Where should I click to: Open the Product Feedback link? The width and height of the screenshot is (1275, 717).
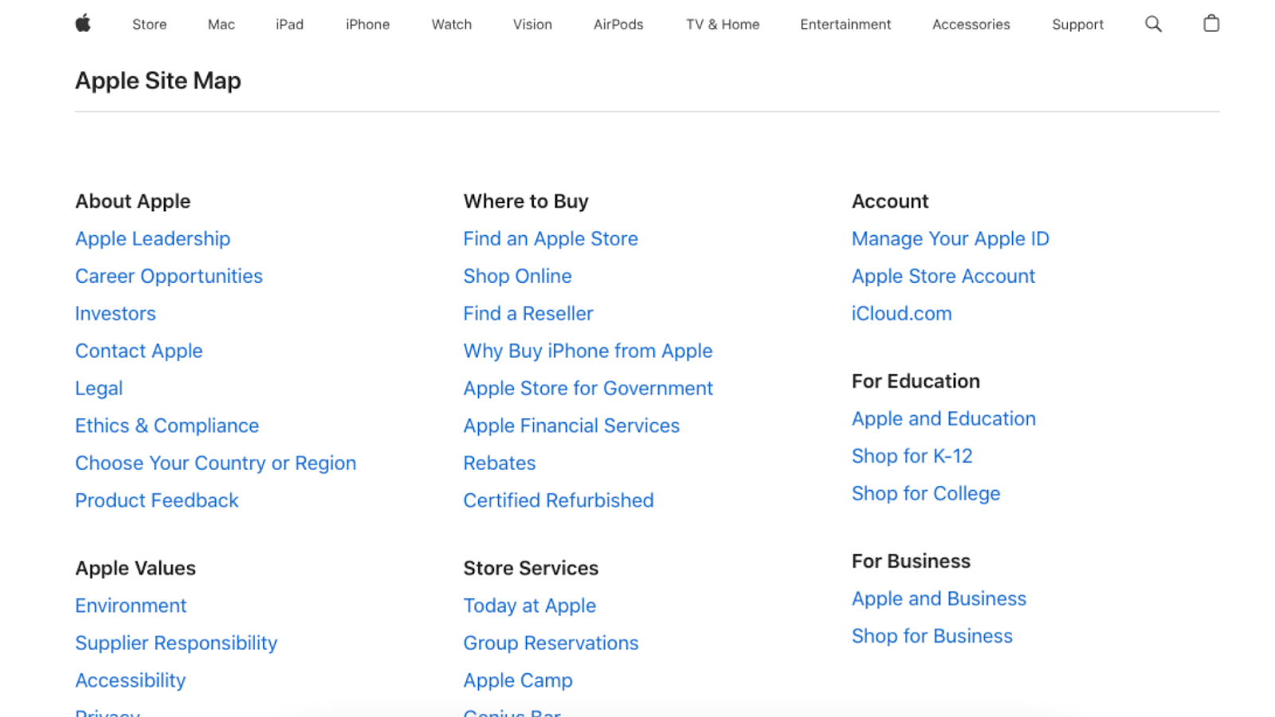click(157, 501)
